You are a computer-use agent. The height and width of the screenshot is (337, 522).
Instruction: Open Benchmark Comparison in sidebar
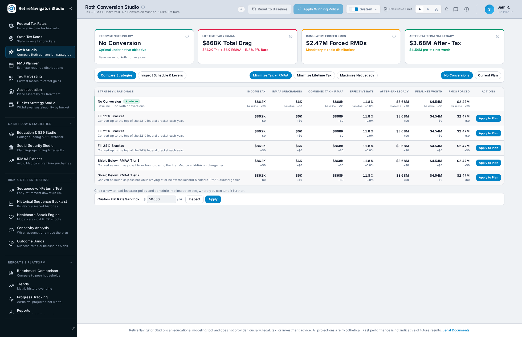pos(40,273)
